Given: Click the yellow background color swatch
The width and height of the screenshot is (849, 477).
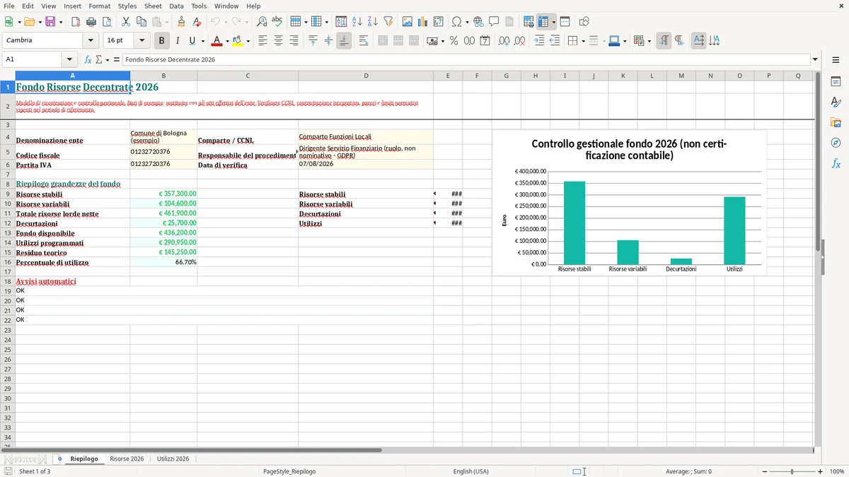Looking at the screenshot, I should tap(238, 41).
